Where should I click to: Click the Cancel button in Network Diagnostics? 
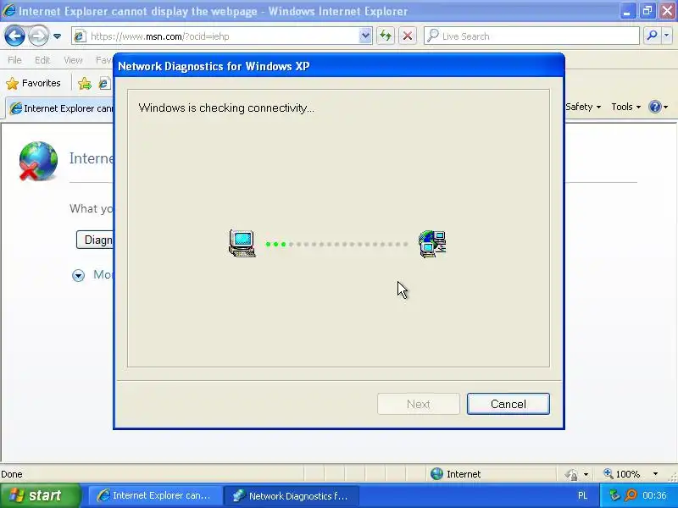tap(508, 404)
